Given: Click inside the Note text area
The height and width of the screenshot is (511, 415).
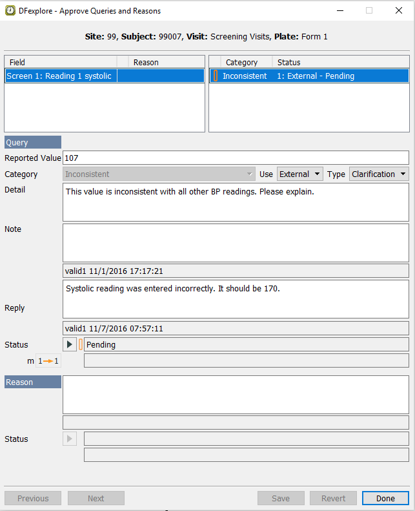Looking at the screenshot, I should (236, 243).
